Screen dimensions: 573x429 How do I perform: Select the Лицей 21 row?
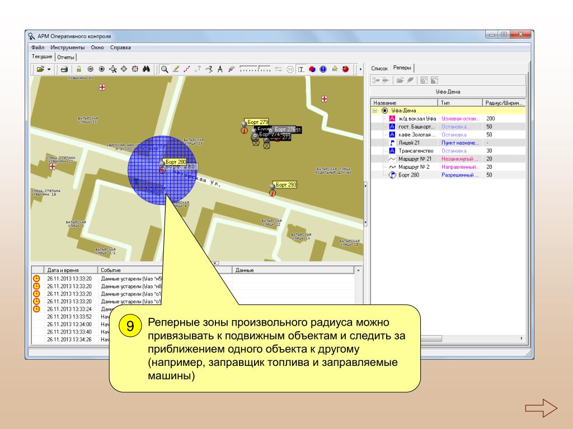[x=448, y=142]
